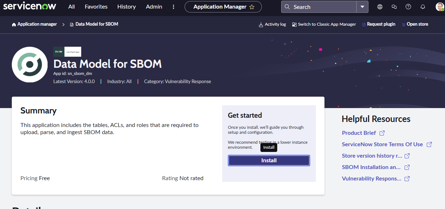Open SBOM Installation link
The width and height of the screenshot is (445, 209).
(x=371, y=167)
